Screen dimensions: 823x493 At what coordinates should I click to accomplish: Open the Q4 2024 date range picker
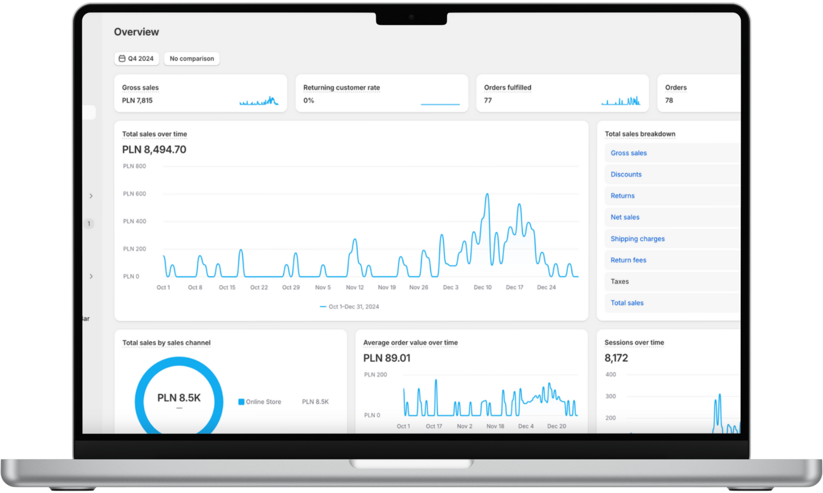137,59
